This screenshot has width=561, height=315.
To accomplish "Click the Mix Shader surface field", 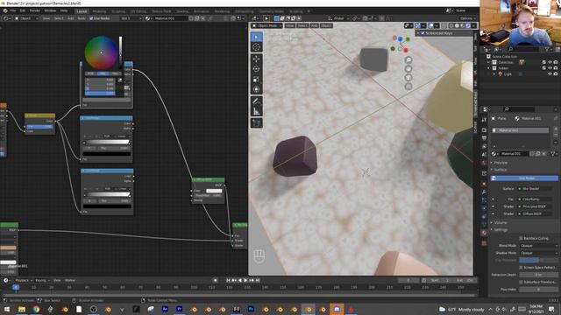I will (535, 189).
